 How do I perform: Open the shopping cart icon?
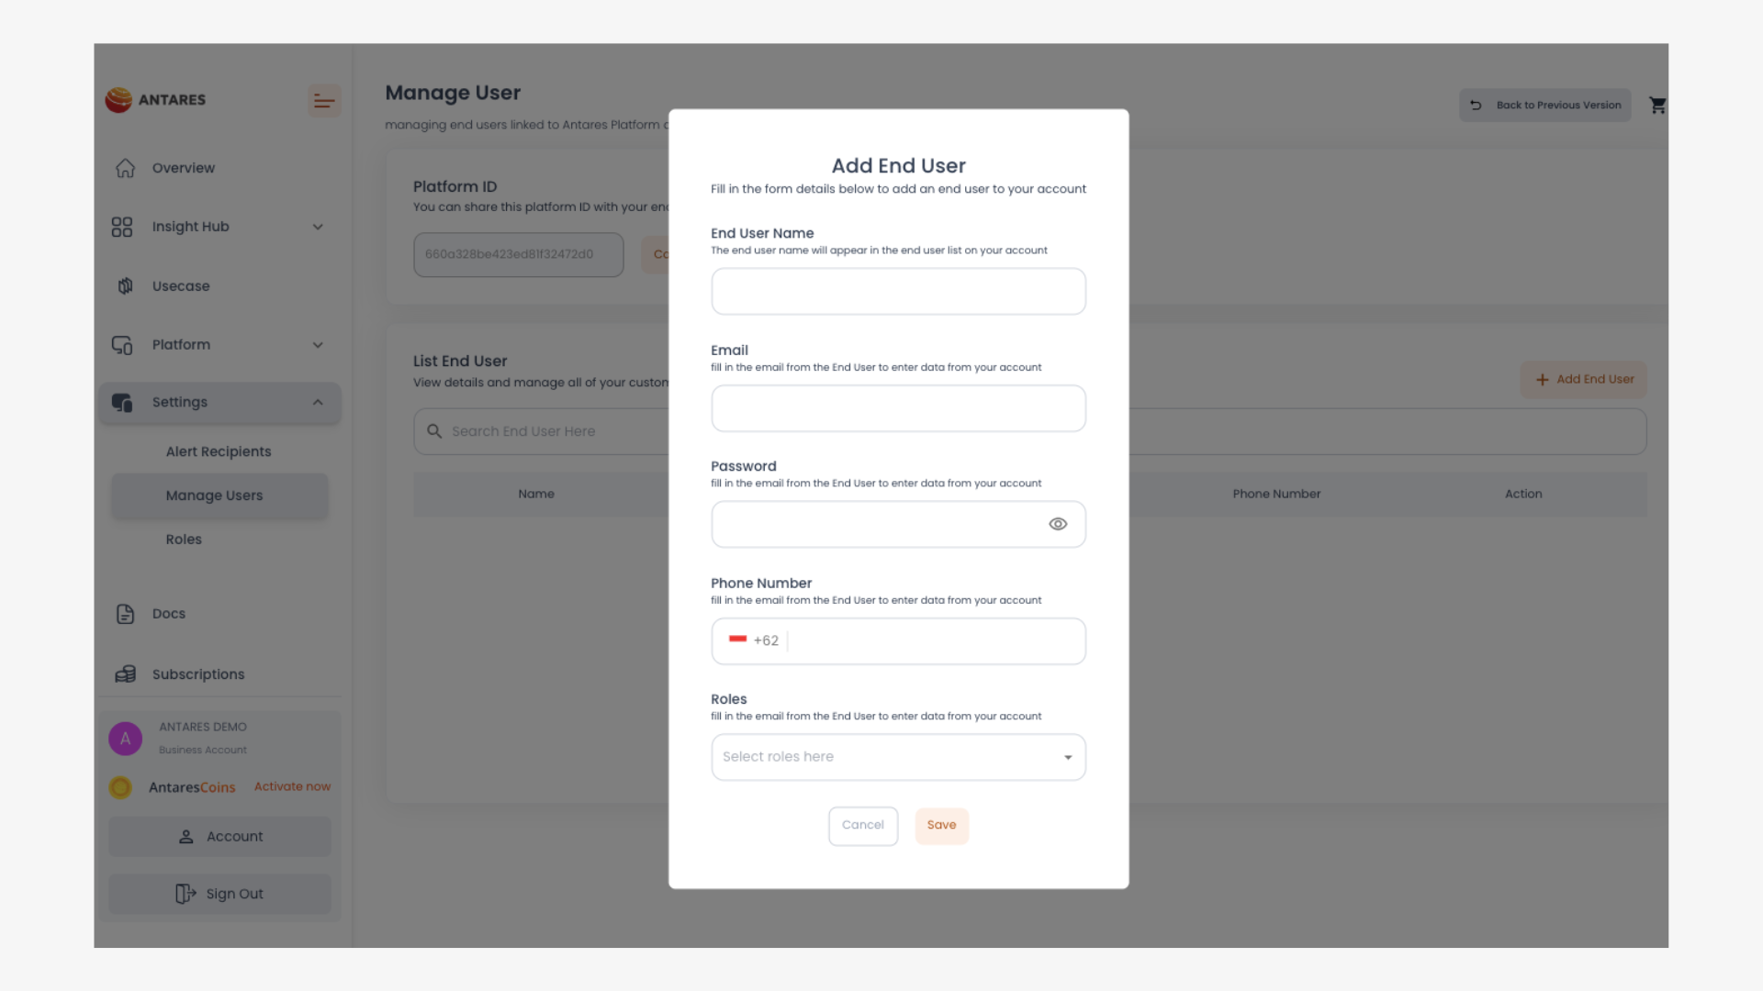(x=1657, y=106)
